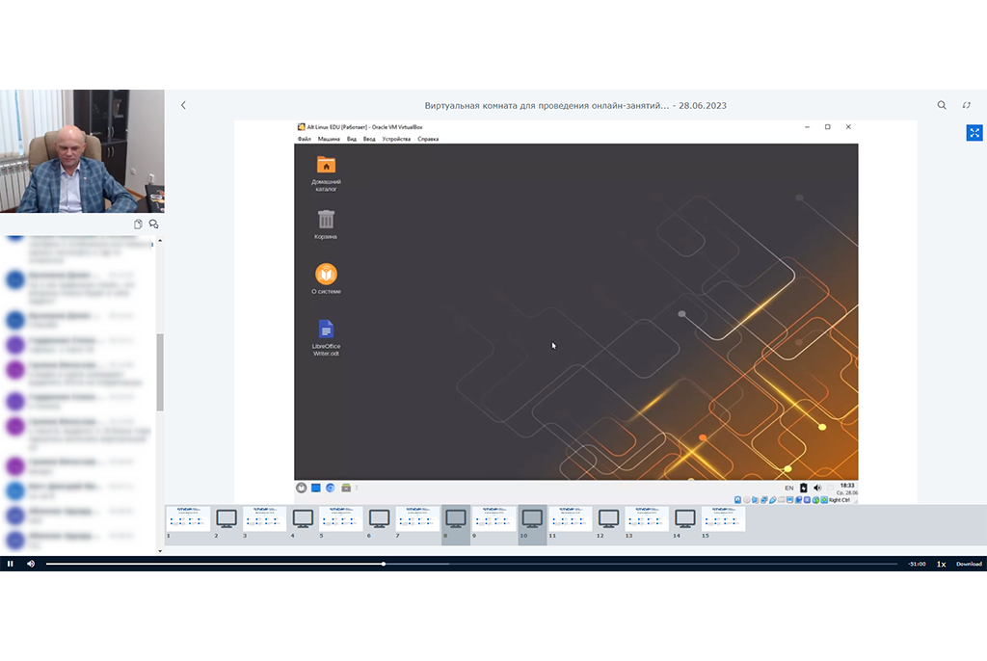Open the Машина menu in VirtualBox
The height and width of the screenshot is (661, 987).
tap(329, 139)
